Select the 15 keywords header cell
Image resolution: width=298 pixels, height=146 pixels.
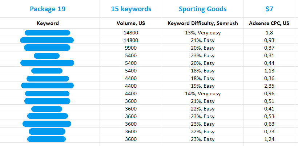[x=131, y=9]
